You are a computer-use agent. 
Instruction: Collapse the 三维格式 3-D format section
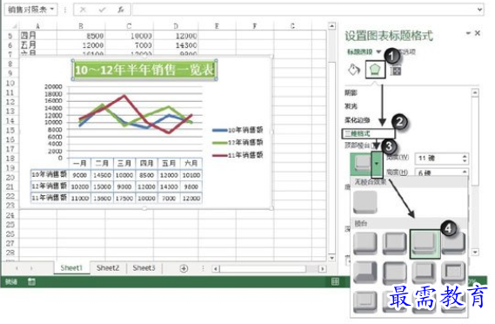click(x=358, y=134)
